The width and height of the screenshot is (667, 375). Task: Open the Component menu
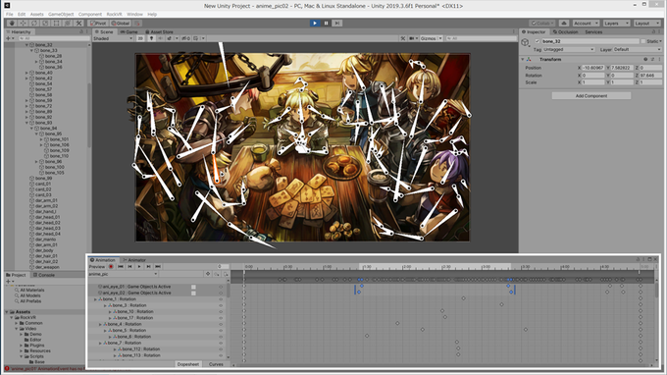pos(90,14)
